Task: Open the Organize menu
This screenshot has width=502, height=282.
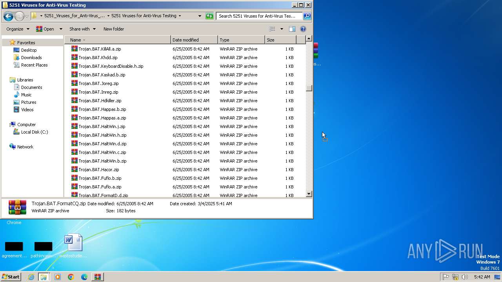Action: point(18,29)
